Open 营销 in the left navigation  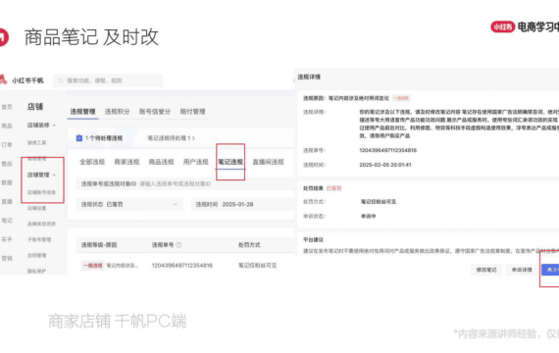click(x=7, y=258)
